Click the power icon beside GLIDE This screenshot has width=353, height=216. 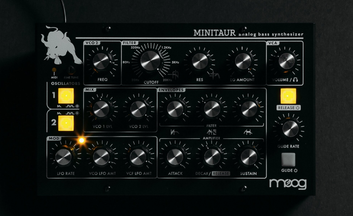point(295,170)
